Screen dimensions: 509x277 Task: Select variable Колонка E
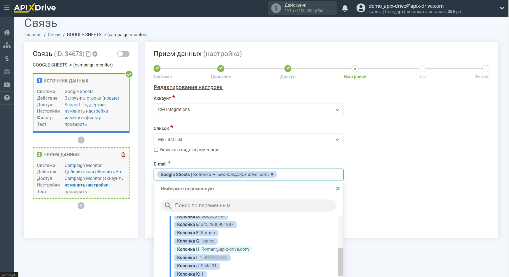click(205, 225)
